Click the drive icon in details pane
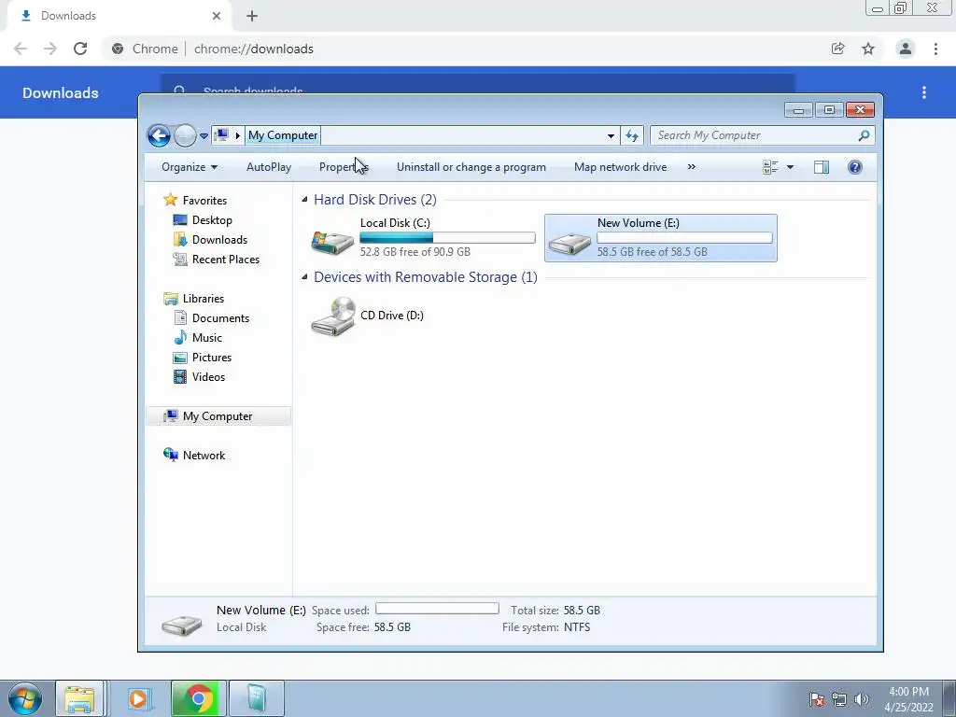The width and height of the screenshot is (956, 717). coord(182,625)
